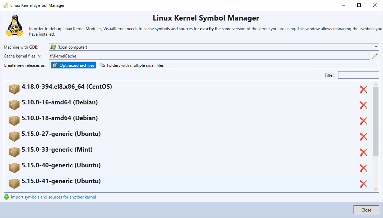Screen dimensions: 383x218
Task: Click the kernel list vertical scrollbar thumb
Action: [376, 122]
